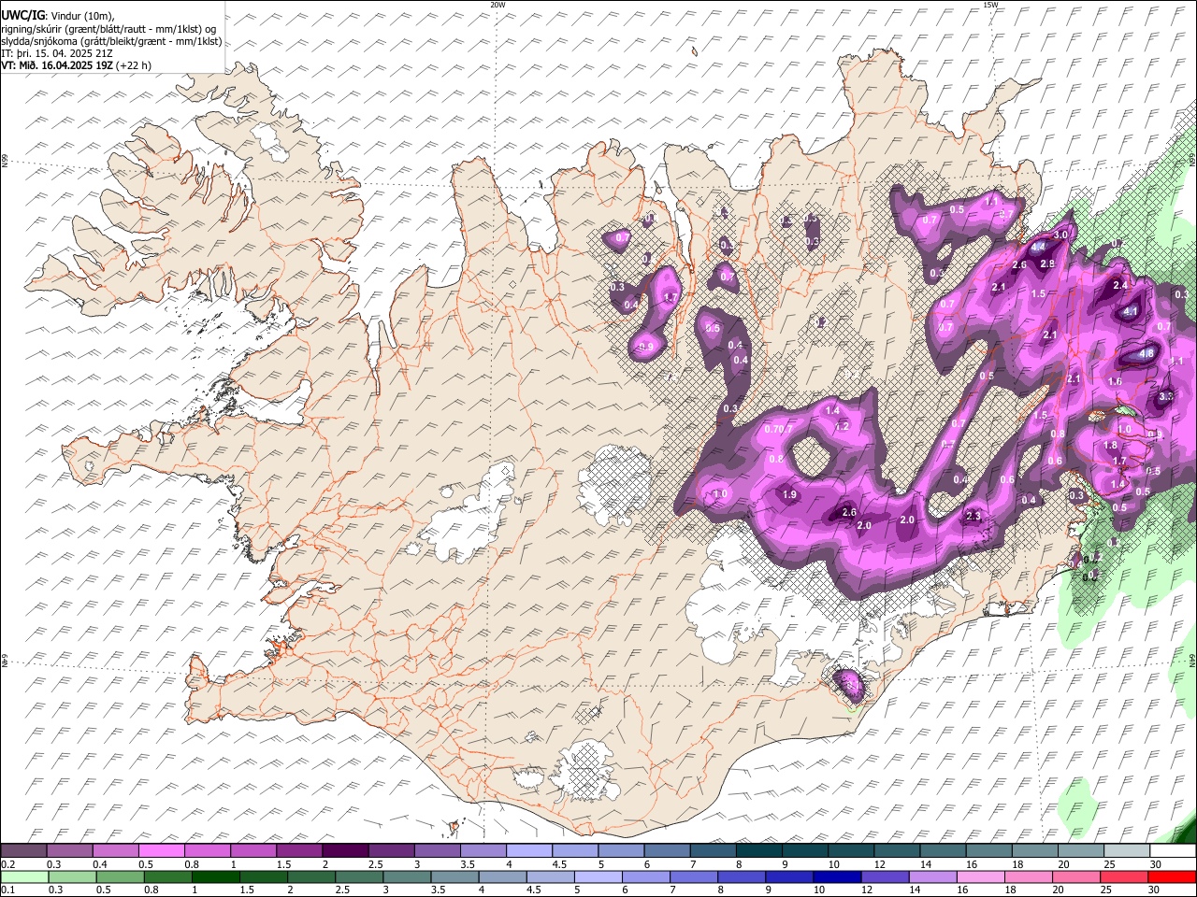Pick the light lavender snow swatch between 4 and 4.5
The width and height of the screenshot is (1197, 897).
pos(529,850)
